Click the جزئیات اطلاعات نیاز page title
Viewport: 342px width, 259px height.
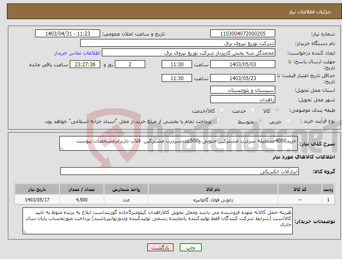coord(310,12)
